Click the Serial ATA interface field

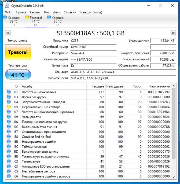point(93,53)
